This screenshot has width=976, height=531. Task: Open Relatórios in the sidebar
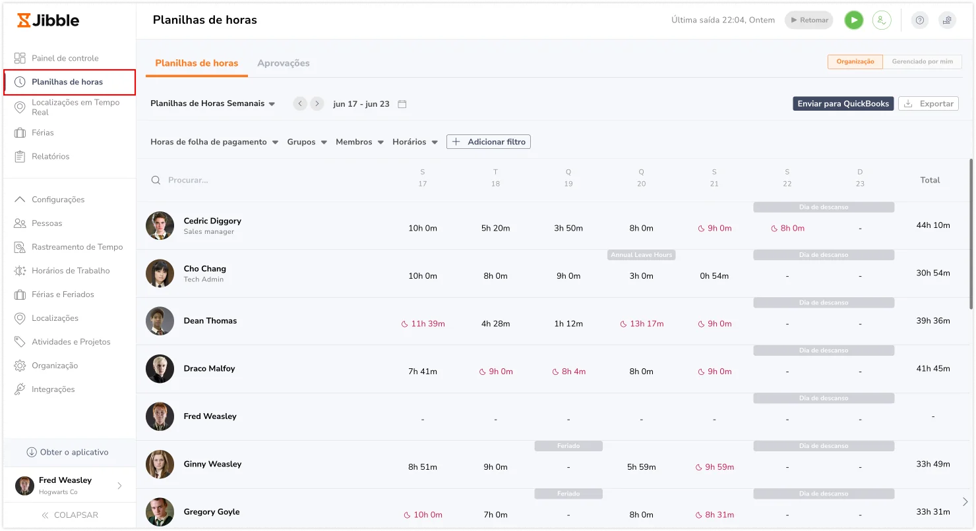click(x=50, y=156)
